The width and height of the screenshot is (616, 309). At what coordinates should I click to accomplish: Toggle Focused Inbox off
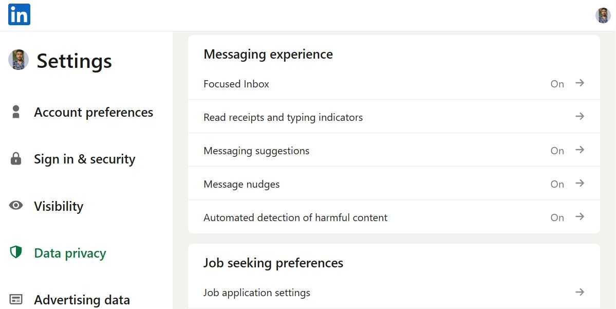pos(557,84)
